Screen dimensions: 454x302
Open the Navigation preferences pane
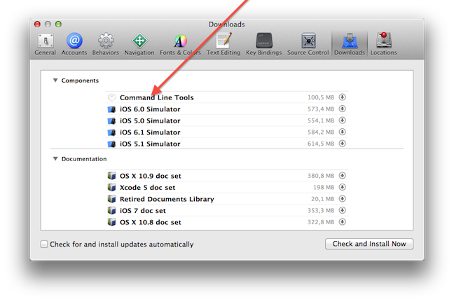coord(139,43)
